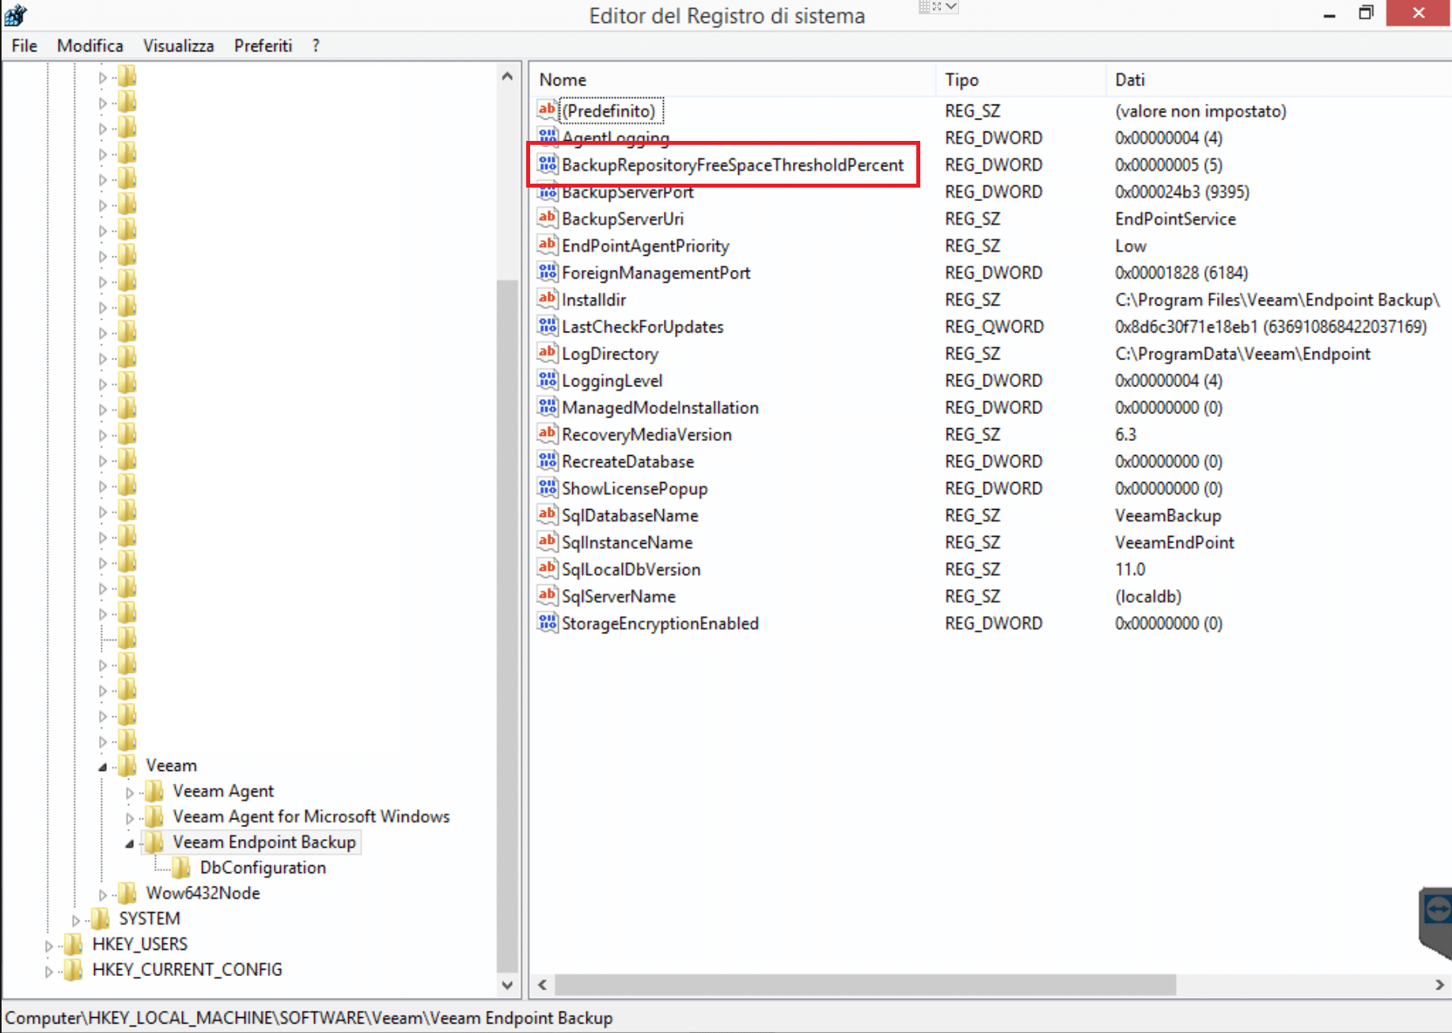Click the ShowLicensePopup DWORD icon
The width and height of the screenshot is (1452, 1033).
[x=547, y=487]
